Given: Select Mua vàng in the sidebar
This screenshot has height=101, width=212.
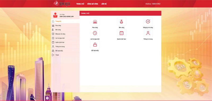Looking at the screenshot, I should click(65, 26).
